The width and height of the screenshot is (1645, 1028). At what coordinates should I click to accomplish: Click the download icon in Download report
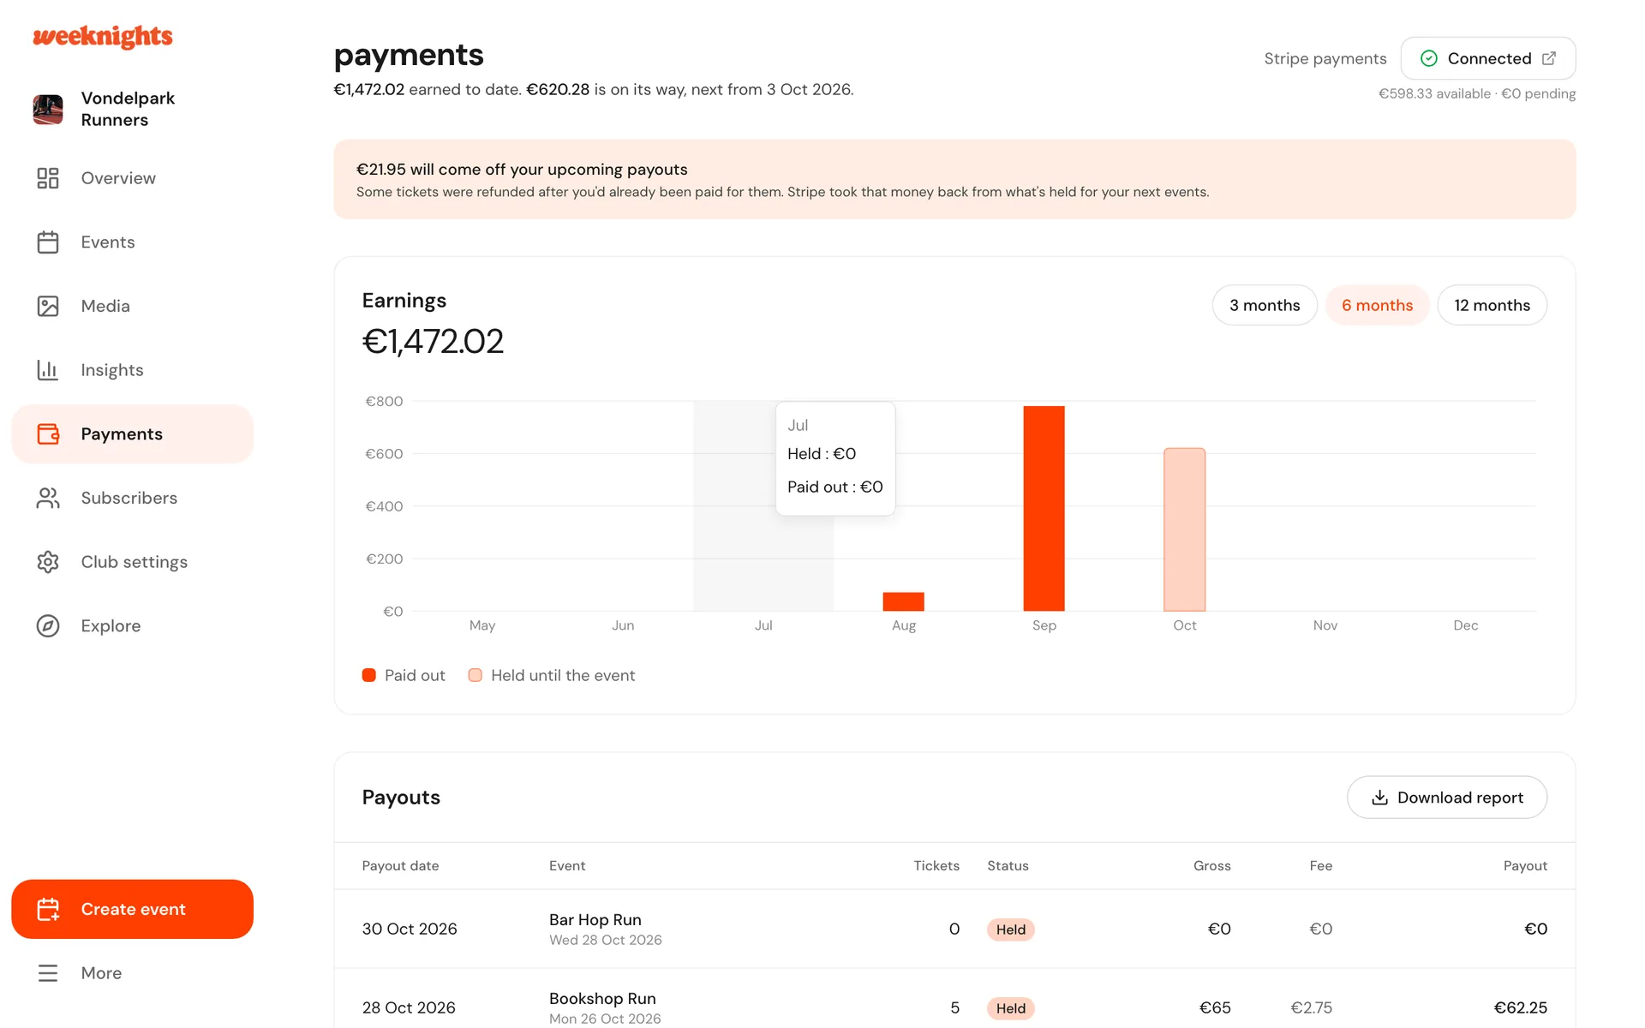click(1379, 798)
